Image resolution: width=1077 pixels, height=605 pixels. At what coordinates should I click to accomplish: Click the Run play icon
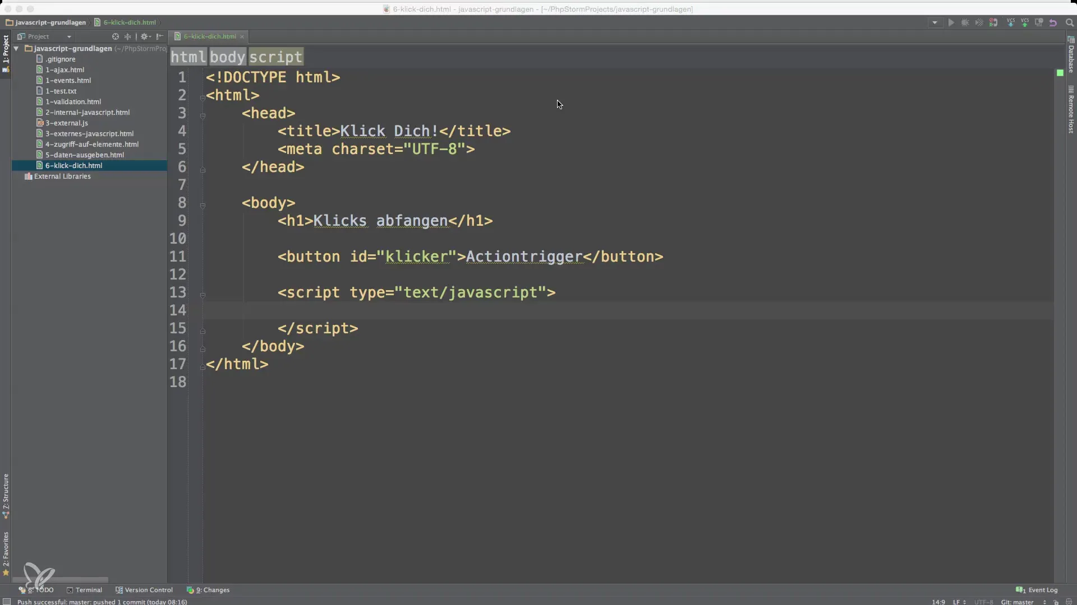951,23
